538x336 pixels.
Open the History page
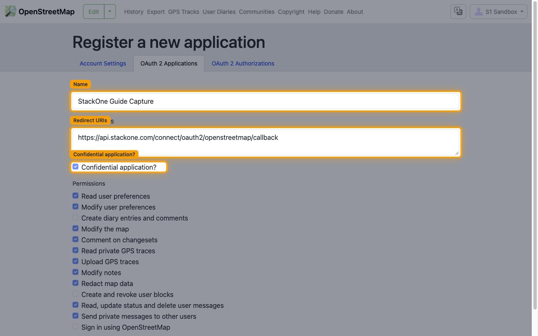(134, 12)
